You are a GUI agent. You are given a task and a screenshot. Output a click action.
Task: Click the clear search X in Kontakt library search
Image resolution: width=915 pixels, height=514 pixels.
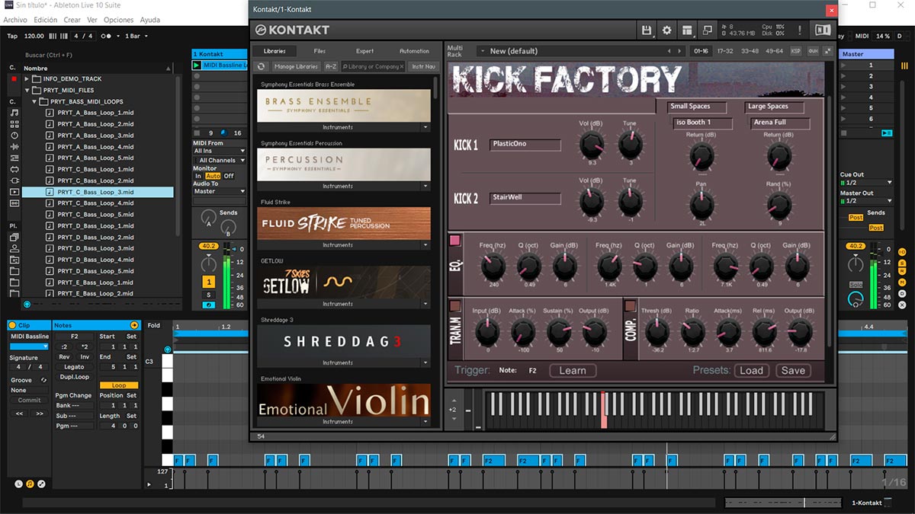coord(402,67)
